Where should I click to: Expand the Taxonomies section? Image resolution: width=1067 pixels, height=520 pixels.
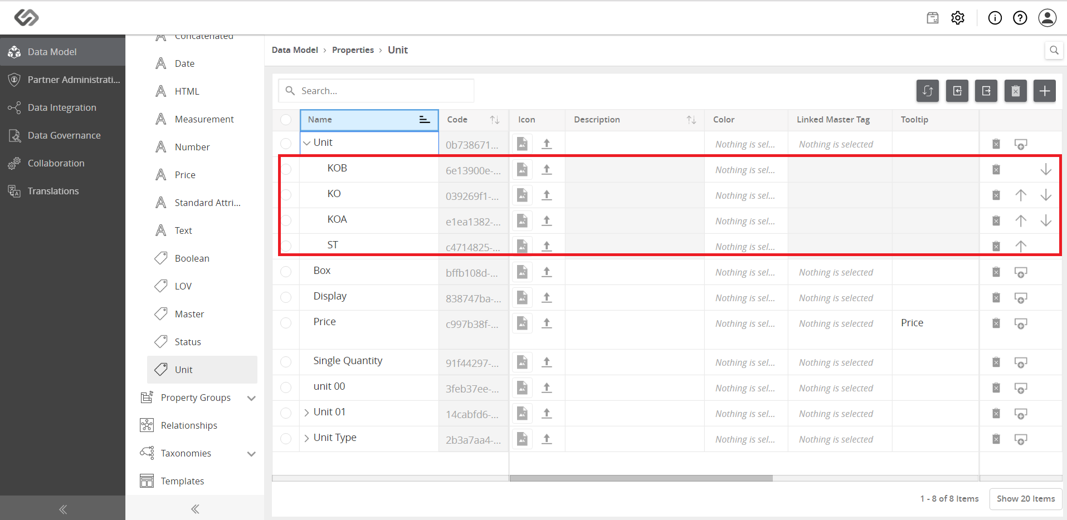pyautogui.click(x=251, y=454)
